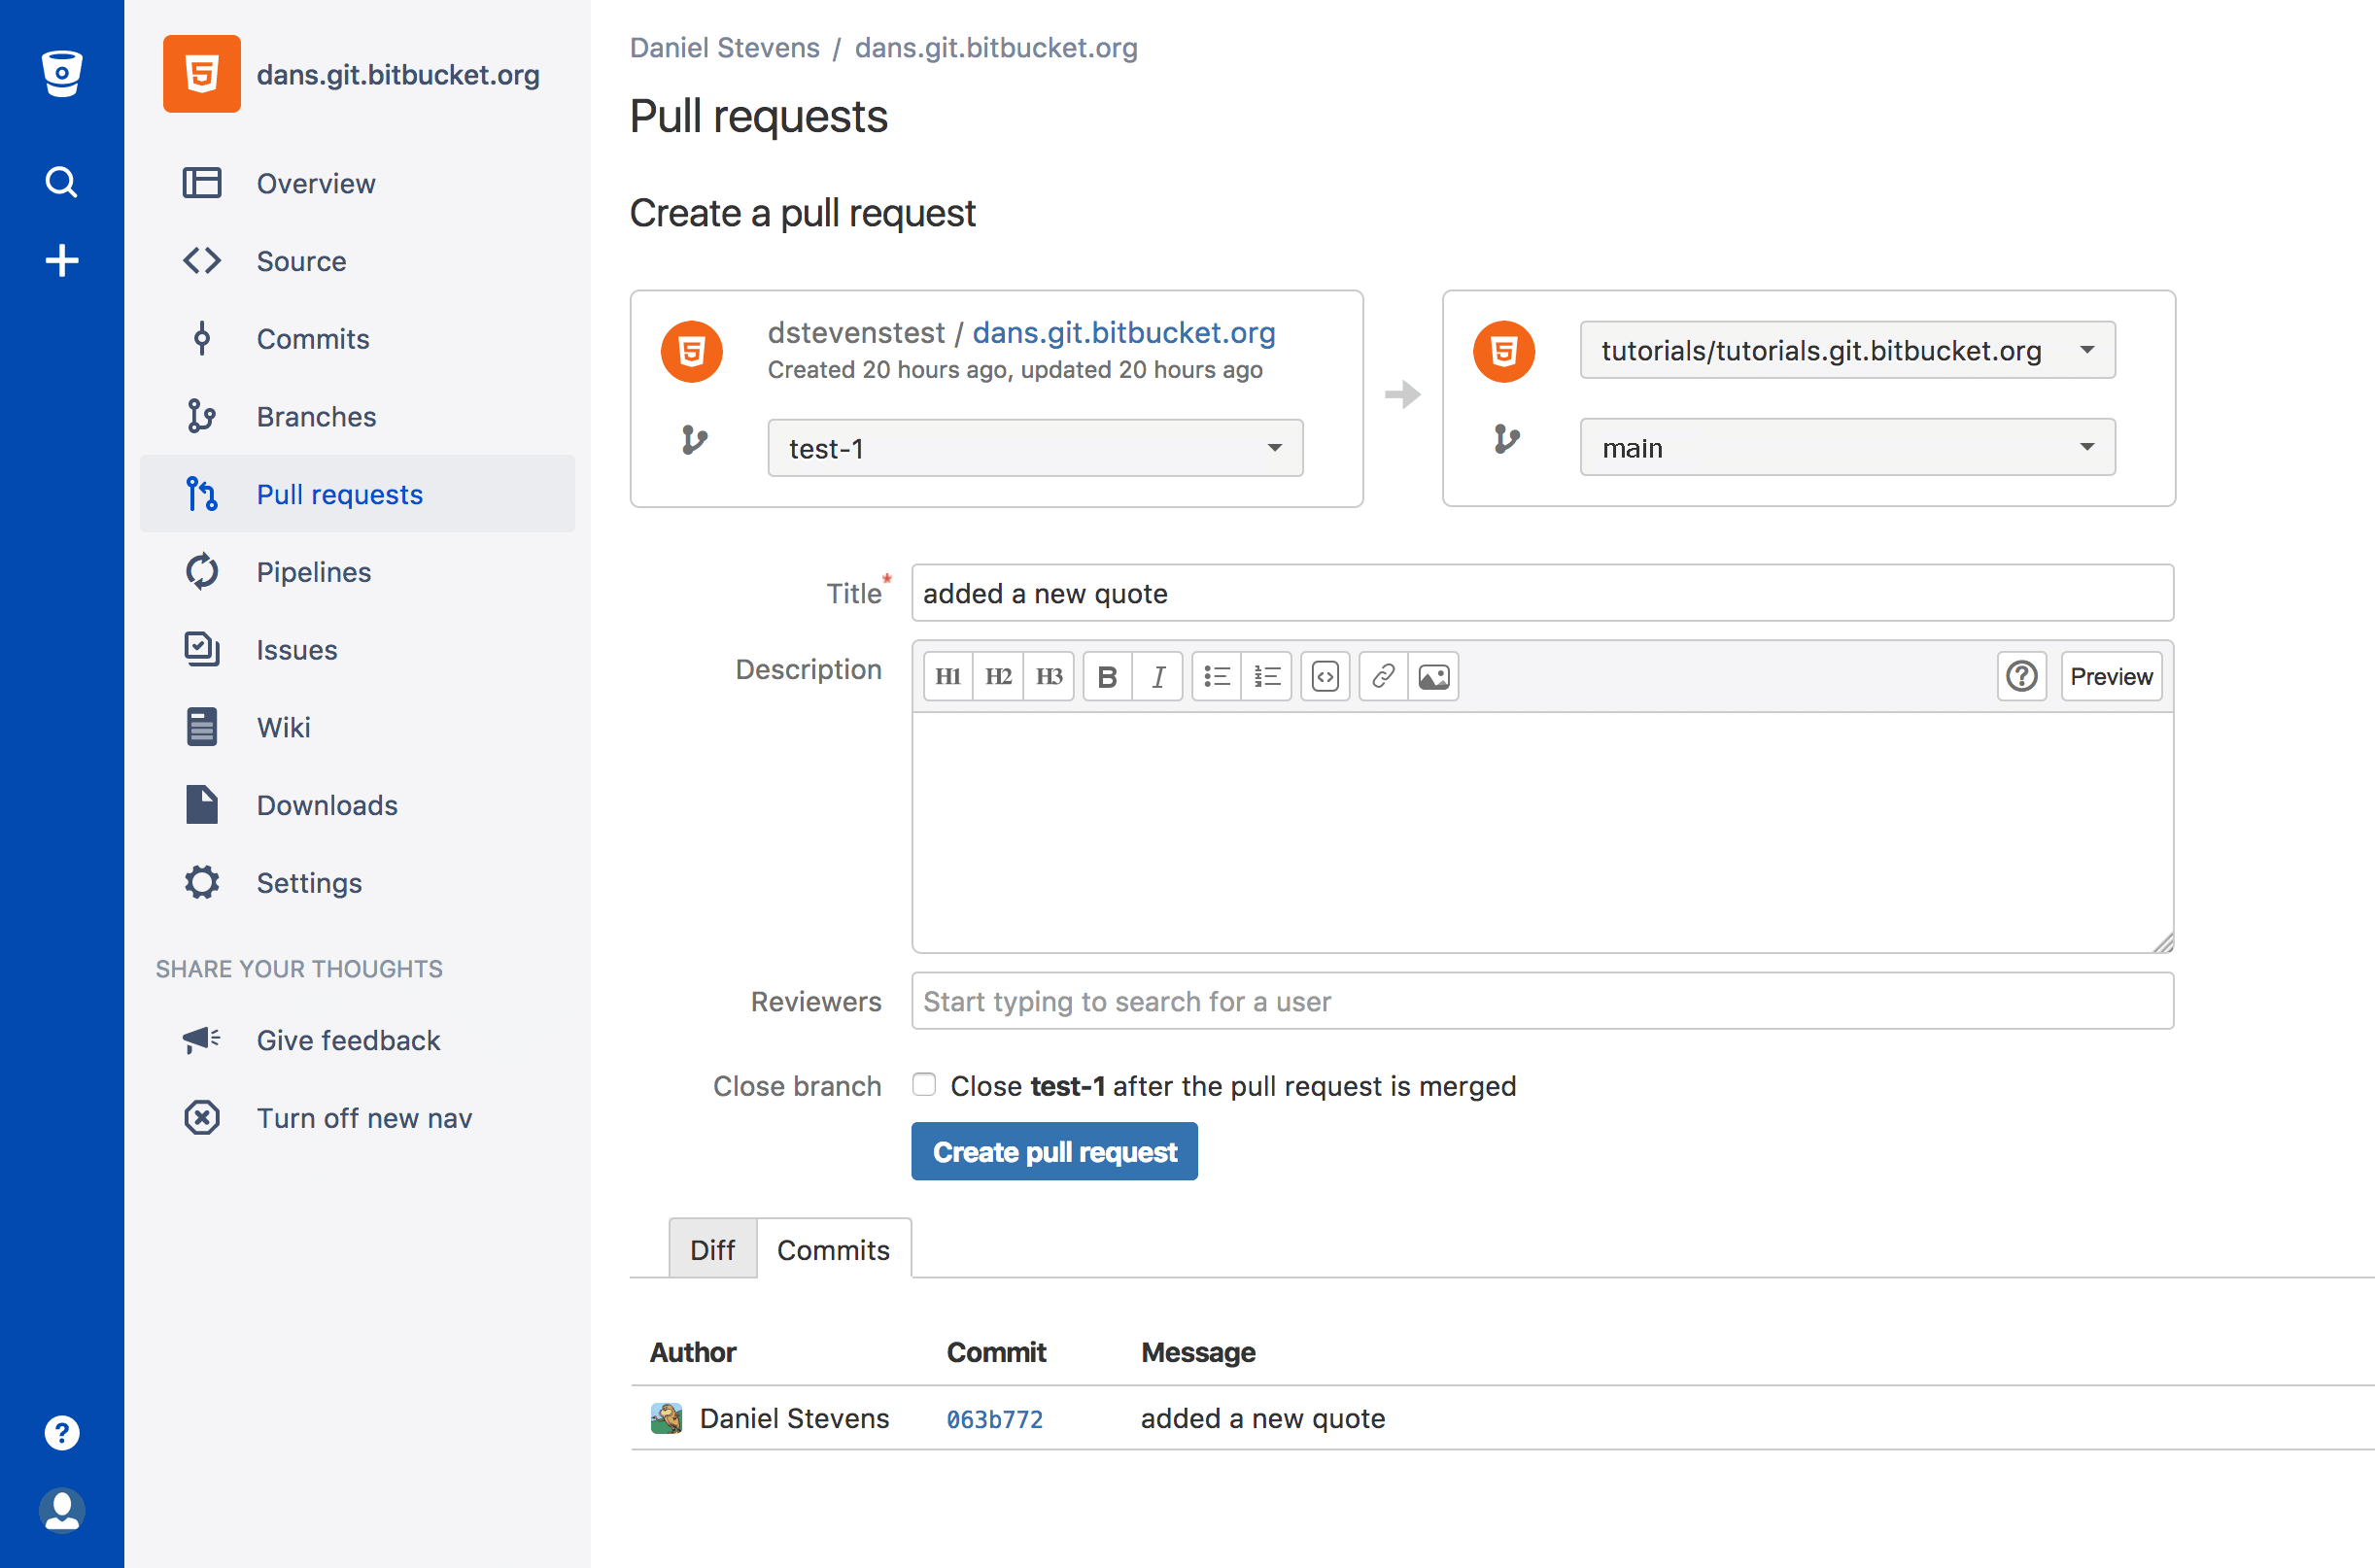Click the Title input field
2375x1568 pixels.
click(x=1538, y=594)
